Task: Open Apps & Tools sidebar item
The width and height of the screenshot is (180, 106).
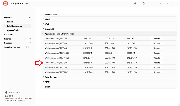Action: point(13,30)
